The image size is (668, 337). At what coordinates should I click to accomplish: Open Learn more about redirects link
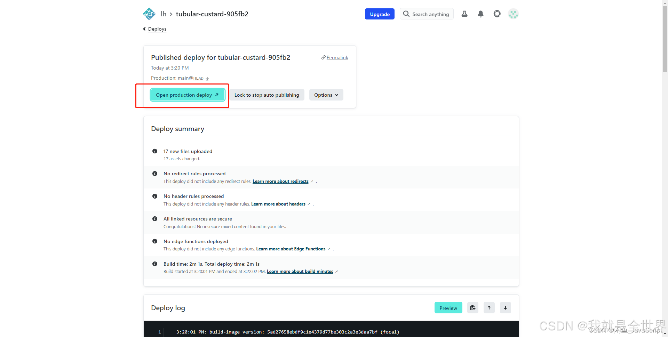pyautogui.click(x=280, y=182)
